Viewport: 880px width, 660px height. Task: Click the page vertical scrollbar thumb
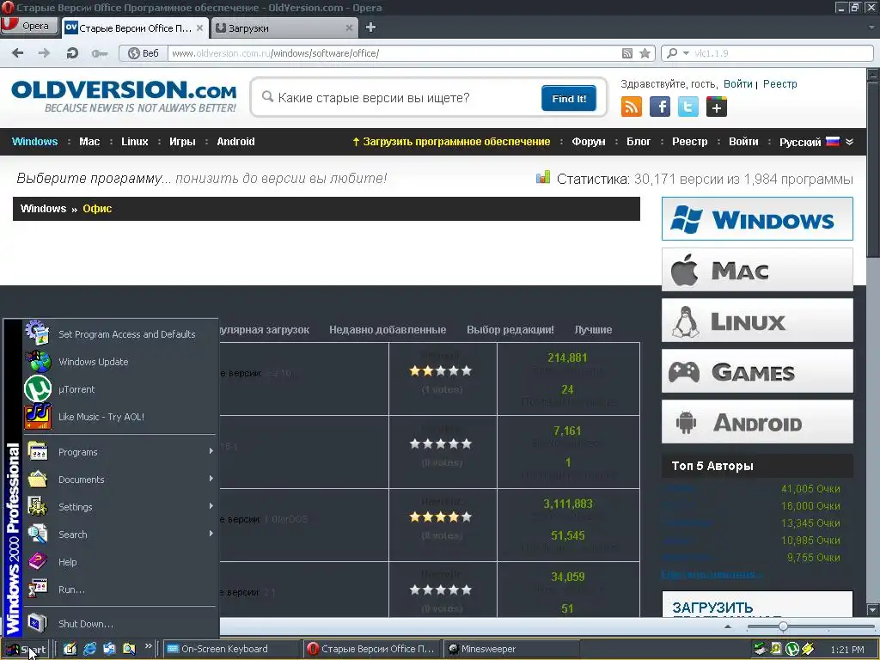click(x=873, y=168)
